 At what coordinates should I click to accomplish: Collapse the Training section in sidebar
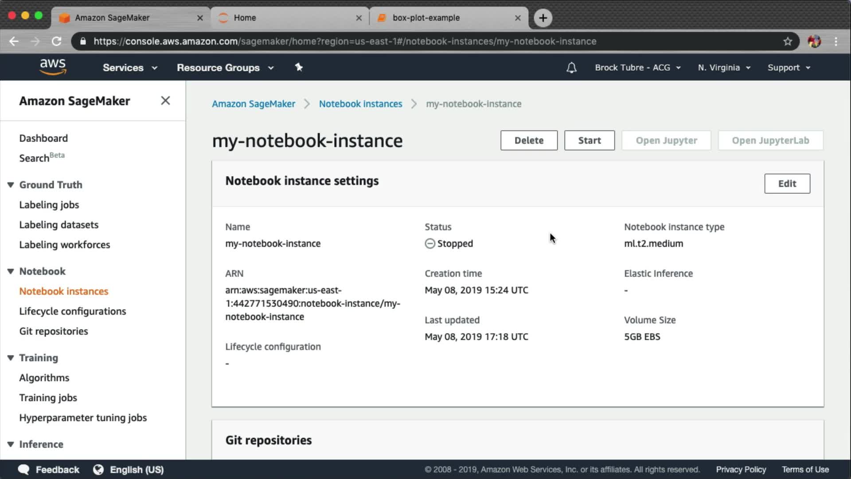click(x=11, y=357)
